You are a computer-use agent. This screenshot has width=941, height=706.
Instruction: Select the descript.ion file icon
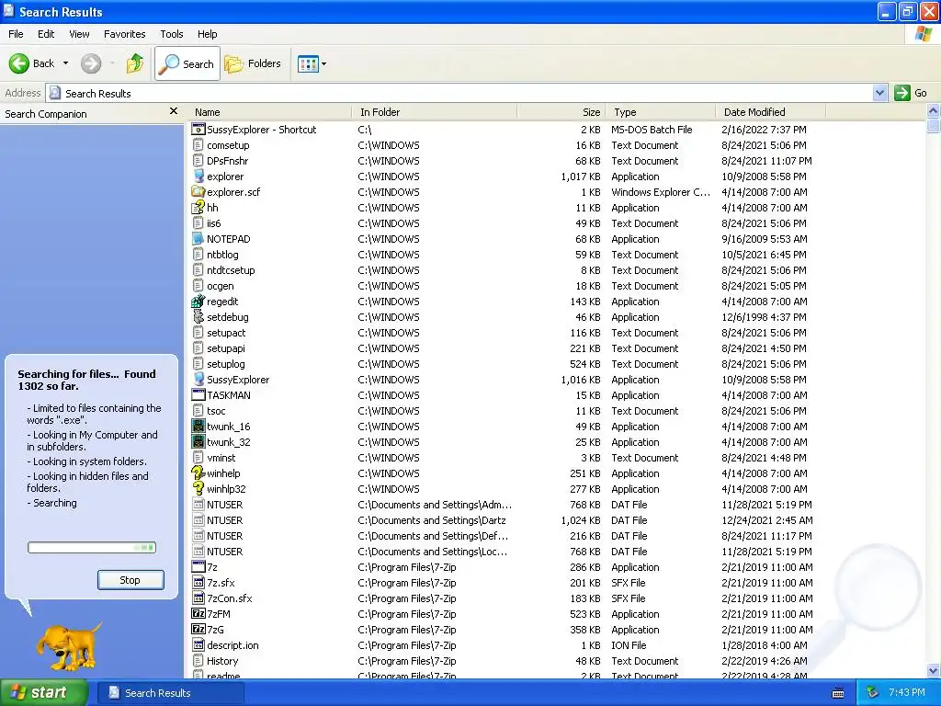(198, 644)
